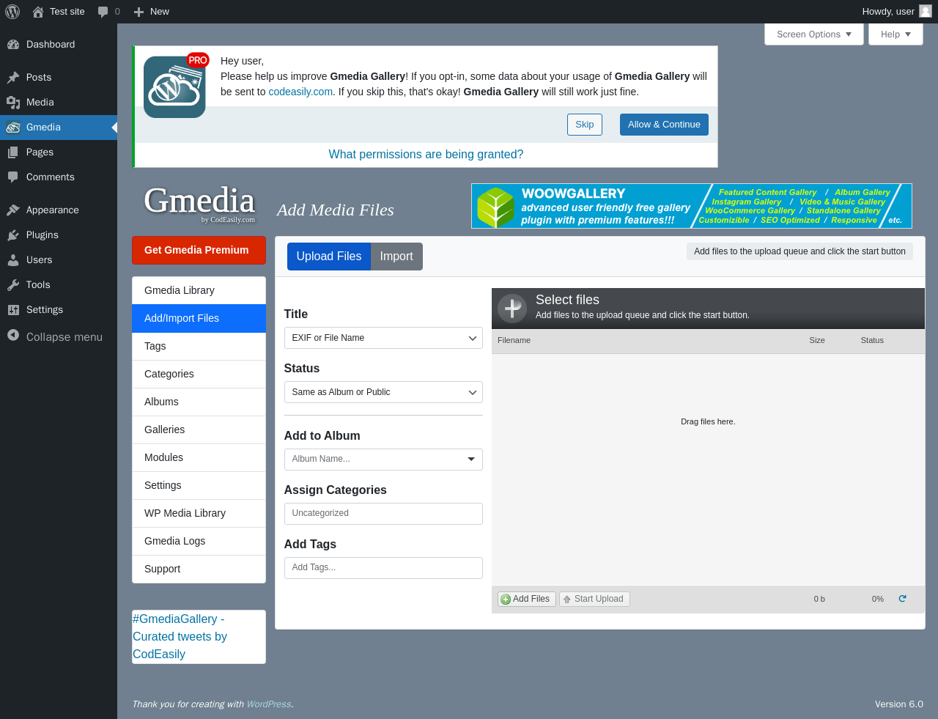Switch to the Upload Files tab
This screenshot has width=938, height=719.
pos(329,257)
